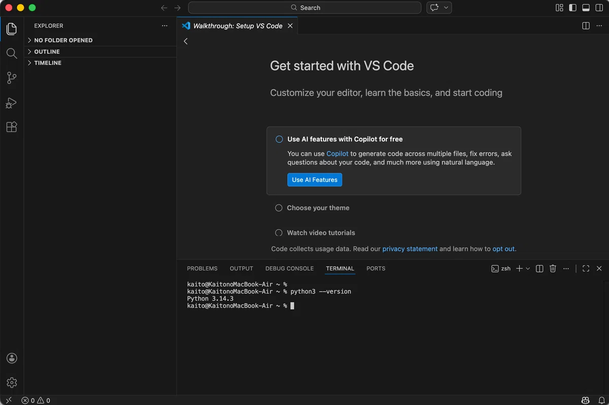Image resolution: width=609 pixels, height=405 pixels.
Task: Open the Explorer view in activity bar
Action: (x=12, y=28)
